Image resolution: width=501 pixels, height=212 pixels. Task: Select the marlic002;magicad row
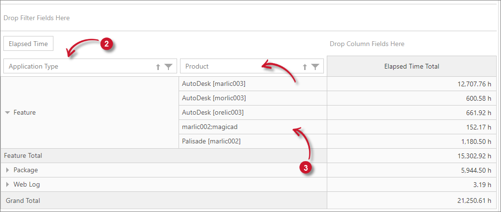click(x=253, y=127)
